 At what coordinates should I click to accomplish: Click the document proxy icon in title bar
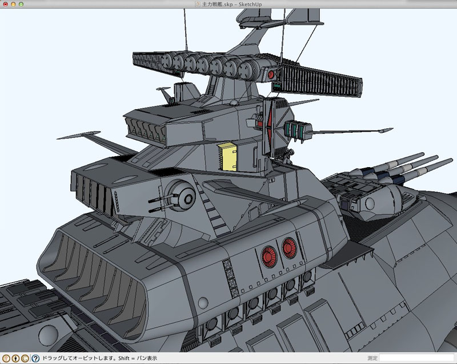click(x=198, y=4)
